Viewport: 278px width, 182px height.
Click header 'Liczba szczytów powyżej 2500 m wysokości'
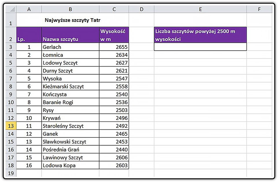[200, 35]
